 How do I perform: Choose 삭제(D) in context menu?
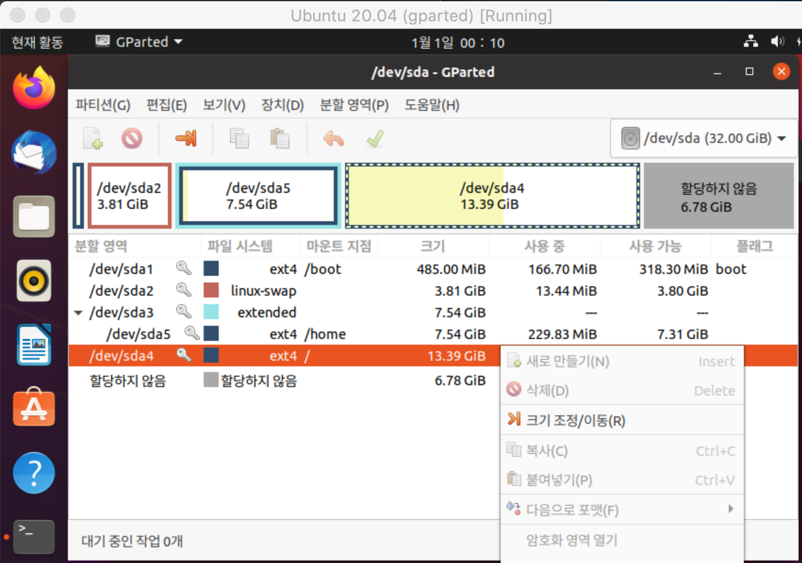click(x=621, y=391)
